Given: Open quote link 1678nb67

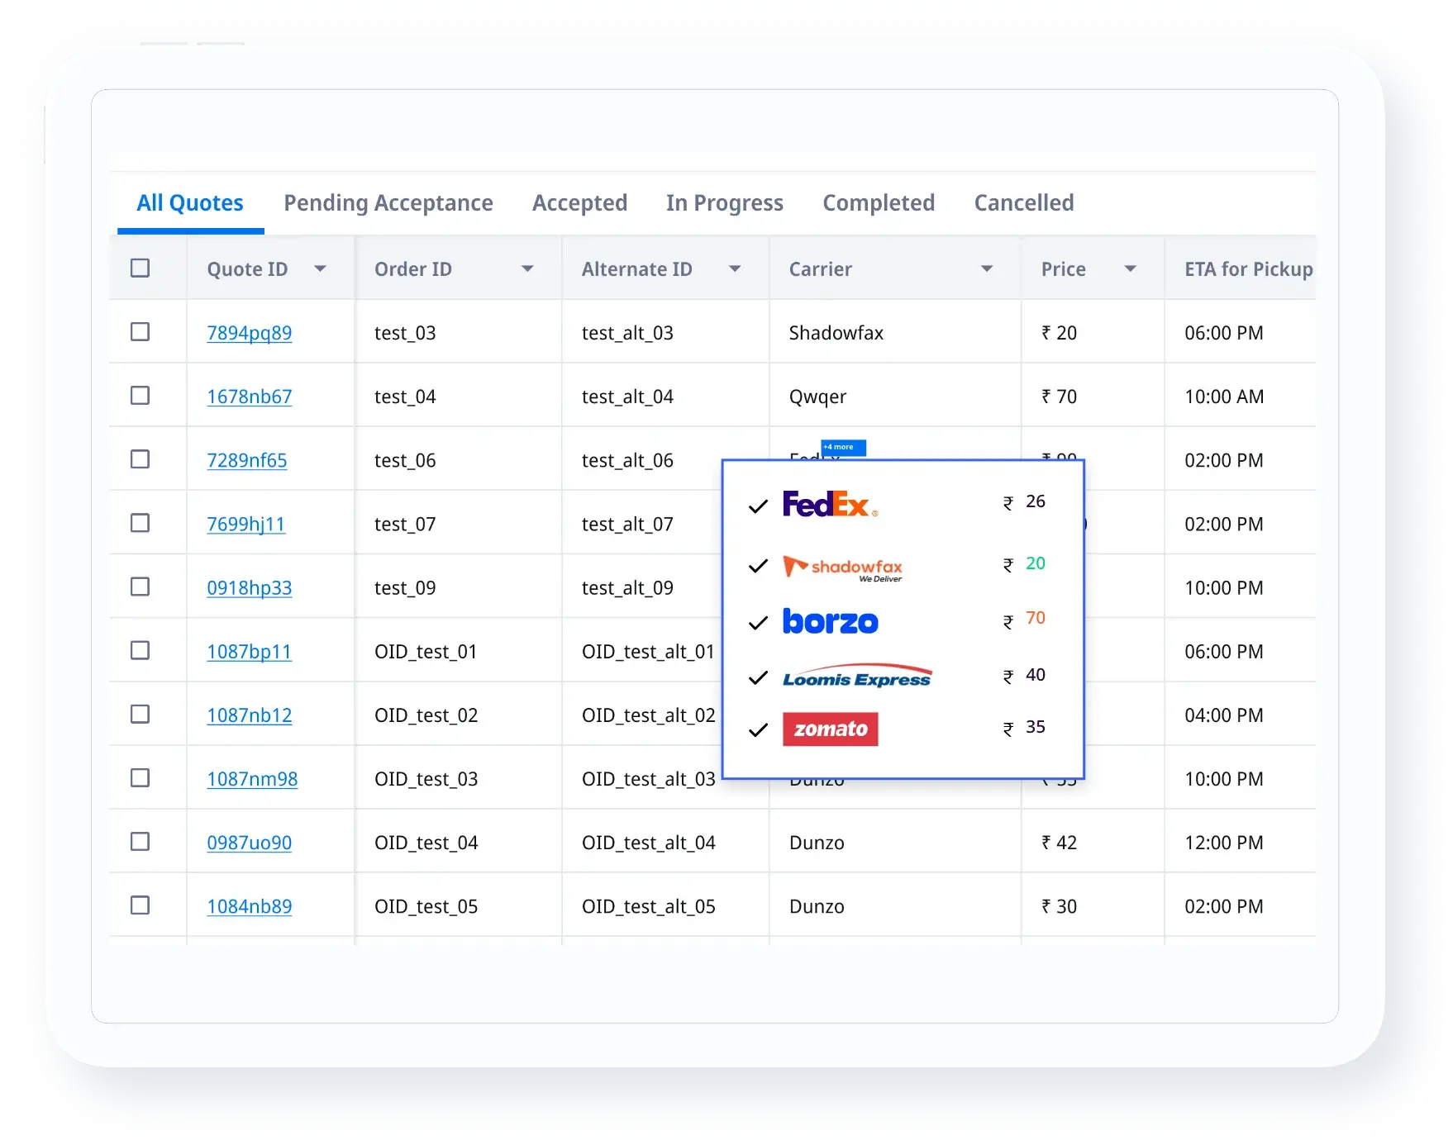Looking at the screenshot, I should (x=249, y=397).
